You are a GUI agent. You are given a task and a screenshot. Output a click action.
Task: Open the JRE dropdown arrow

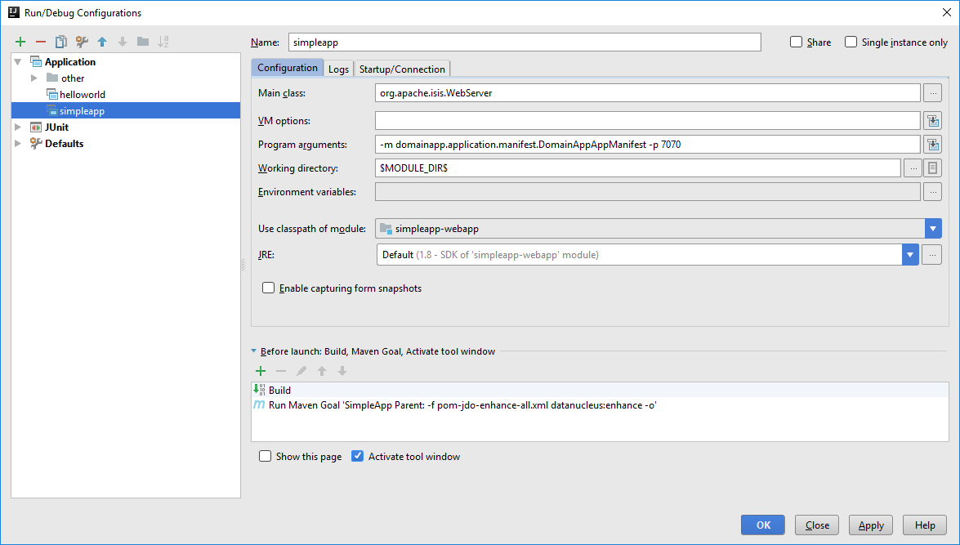(910, 255)
